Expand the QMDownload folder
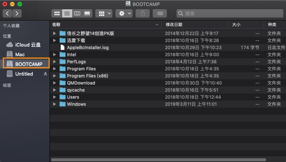Viewport: 286px width, 162px height. (54, 83)
